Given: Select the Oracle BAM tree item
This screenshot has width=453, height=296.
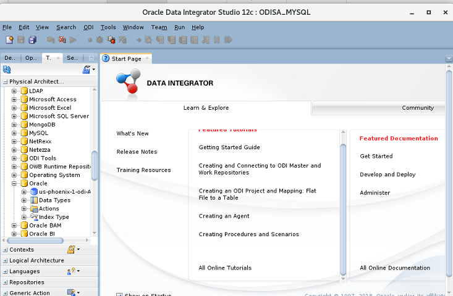Looking at the screenshot, I should 45,225.
